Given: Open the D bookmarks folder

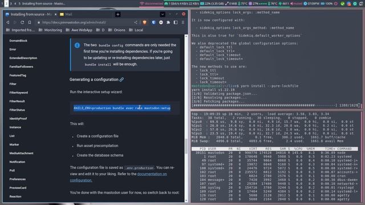Looking at the screenshot, I should [x=100, y=30].
